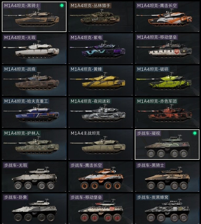Choose the M1A4坦克-移动堡垒 skin
The image size is (201, 224).
tap(167, 49)
